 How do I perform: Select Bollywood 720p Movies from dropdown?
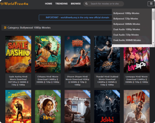pyautogui.click(x=126, y=19)
